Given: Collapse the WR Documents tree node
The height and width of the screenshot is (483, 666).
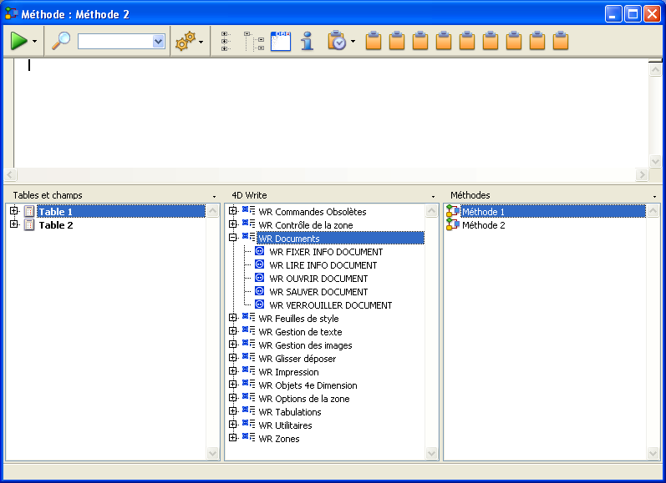Looking at the screenshot, I should 233,239.
